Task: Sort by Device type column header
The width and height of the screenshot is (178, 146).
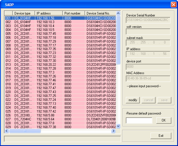Action: (x=24, y=13)
